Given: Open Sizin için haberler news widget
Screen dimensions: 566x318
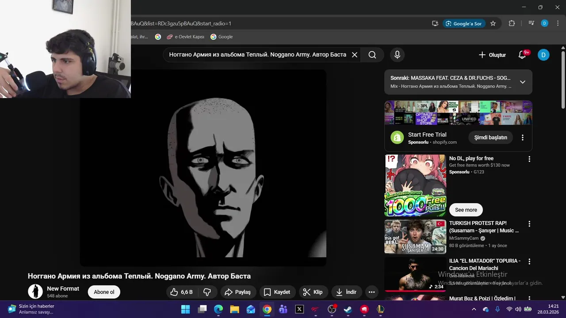Looking at the screenshot, I should (x=31, y=309).
